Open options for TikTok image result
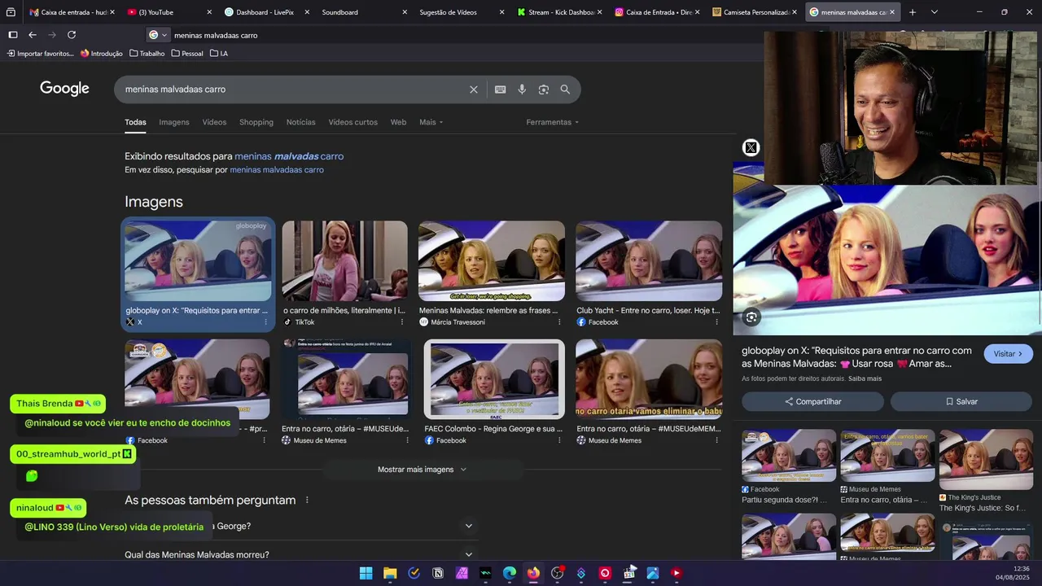Screen dimensions: 1042x586 coord(401,322)
